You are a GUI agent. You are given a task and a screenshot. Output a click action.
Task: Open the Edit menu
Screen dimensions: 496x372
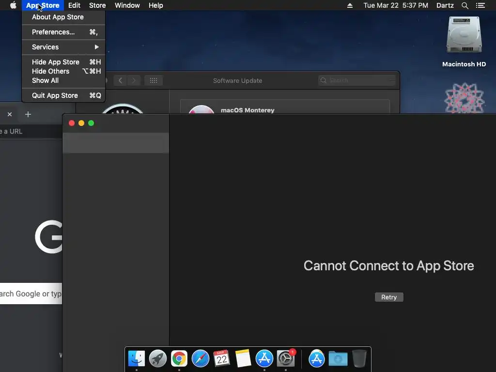coord(74,5)
